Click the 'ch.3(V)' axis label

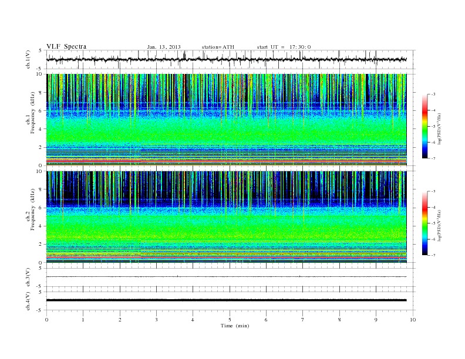(x=28, y=277)
